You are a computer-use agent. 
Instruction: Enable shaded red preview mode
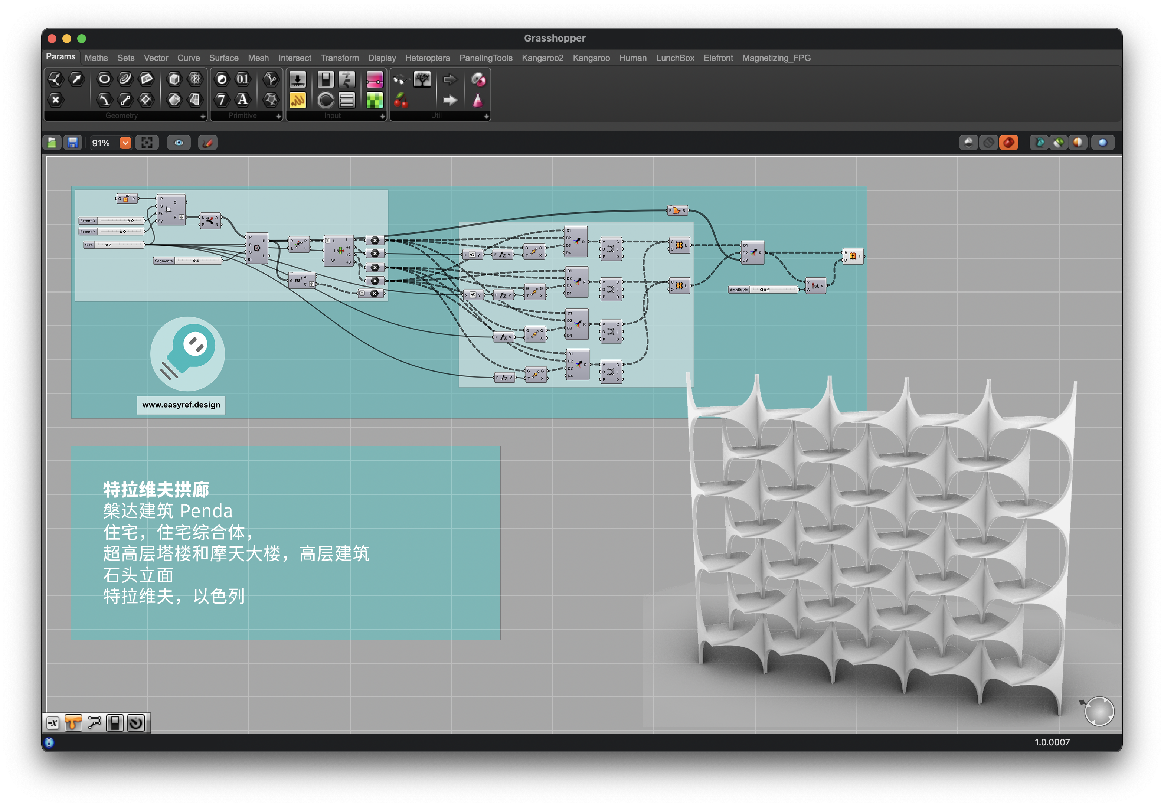1008,143
